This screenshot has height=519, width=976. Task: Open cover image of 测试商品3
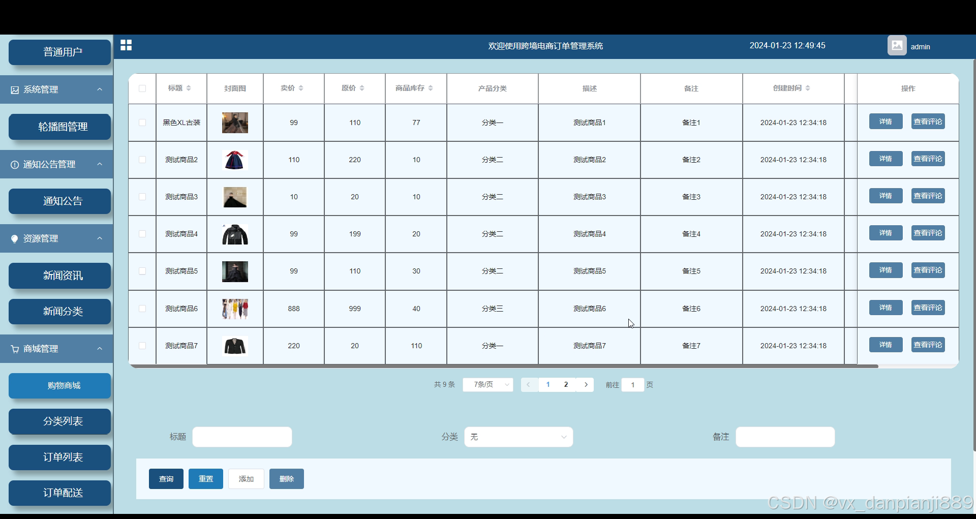point(235,197)
